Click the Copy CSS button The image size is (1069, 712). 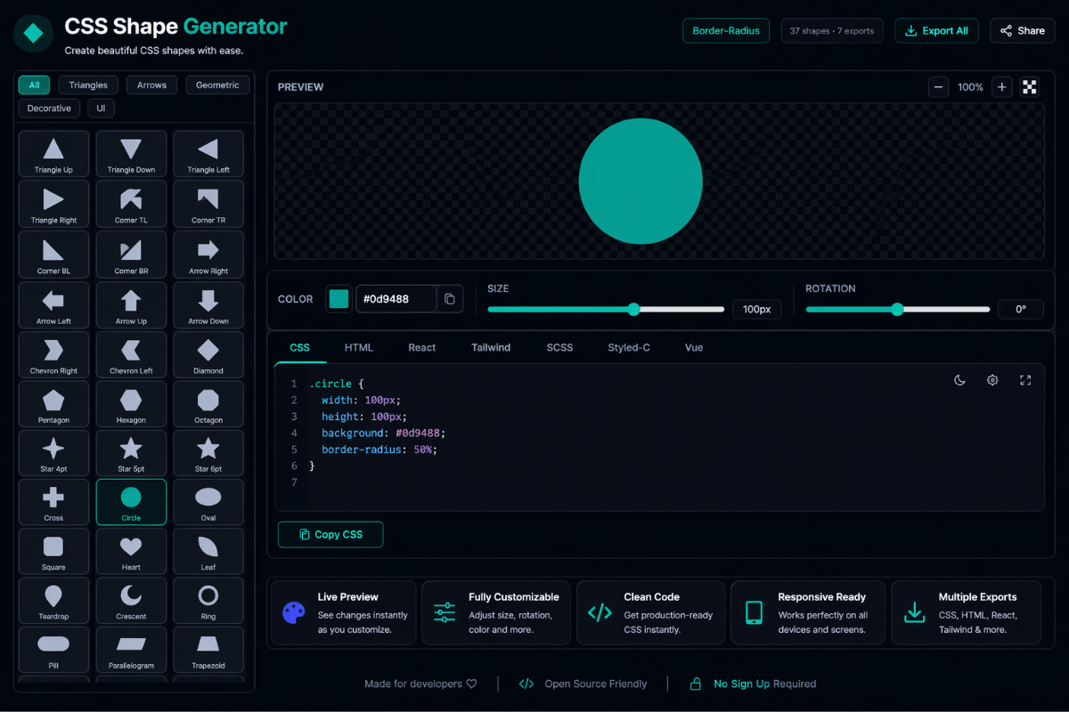click(x=330, y=534)
